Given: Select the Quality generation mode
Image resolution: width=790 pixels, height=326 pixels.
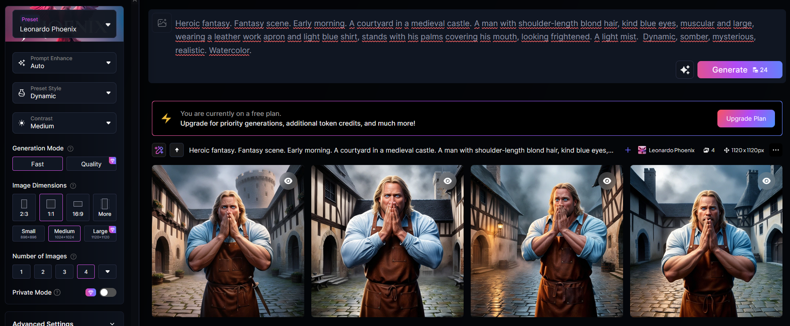Looking at the screenshot, I should [91, 164].
